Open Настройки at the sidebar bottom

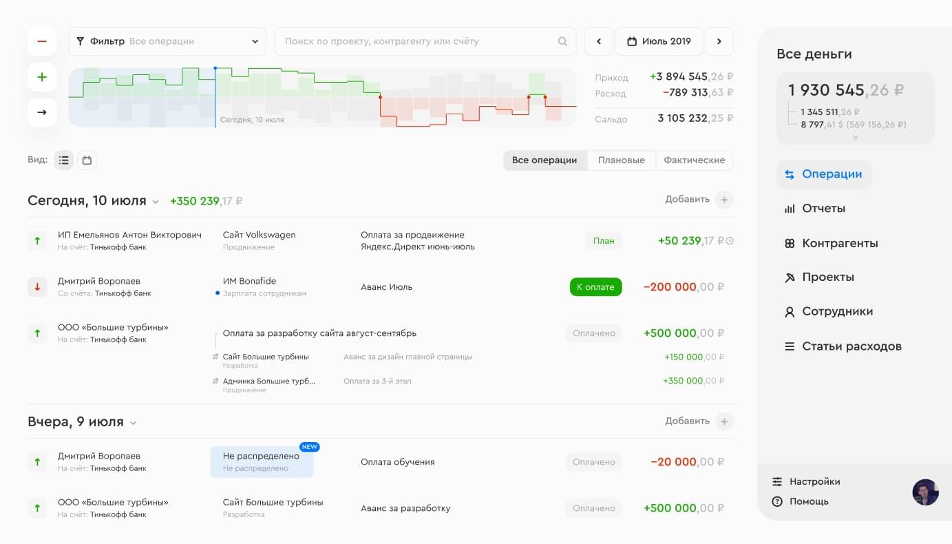814,482
